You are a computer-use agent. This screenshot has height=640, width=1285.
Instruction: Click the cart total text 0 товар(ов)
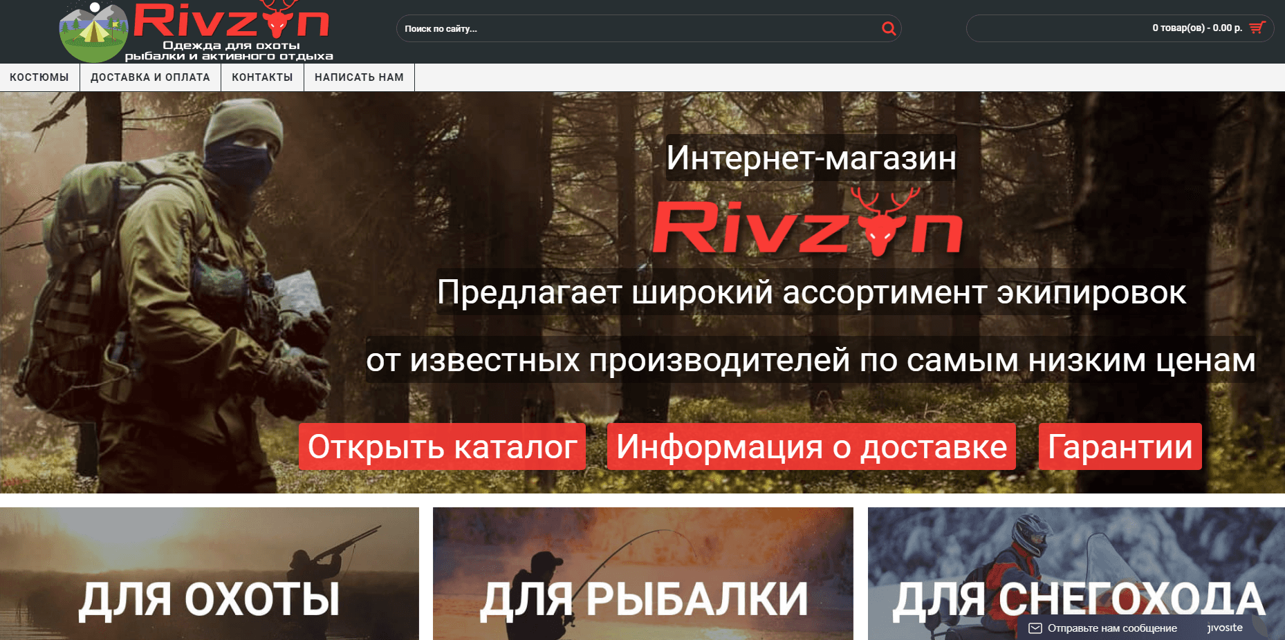[x=1196, y=28]
